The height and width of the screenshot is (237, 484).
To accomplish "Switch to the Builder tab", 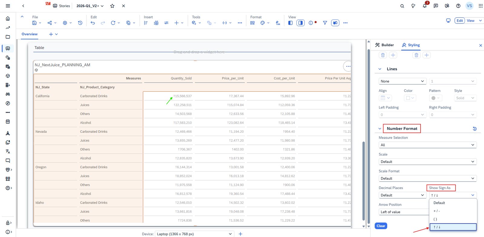I will (x=384, y=45).
